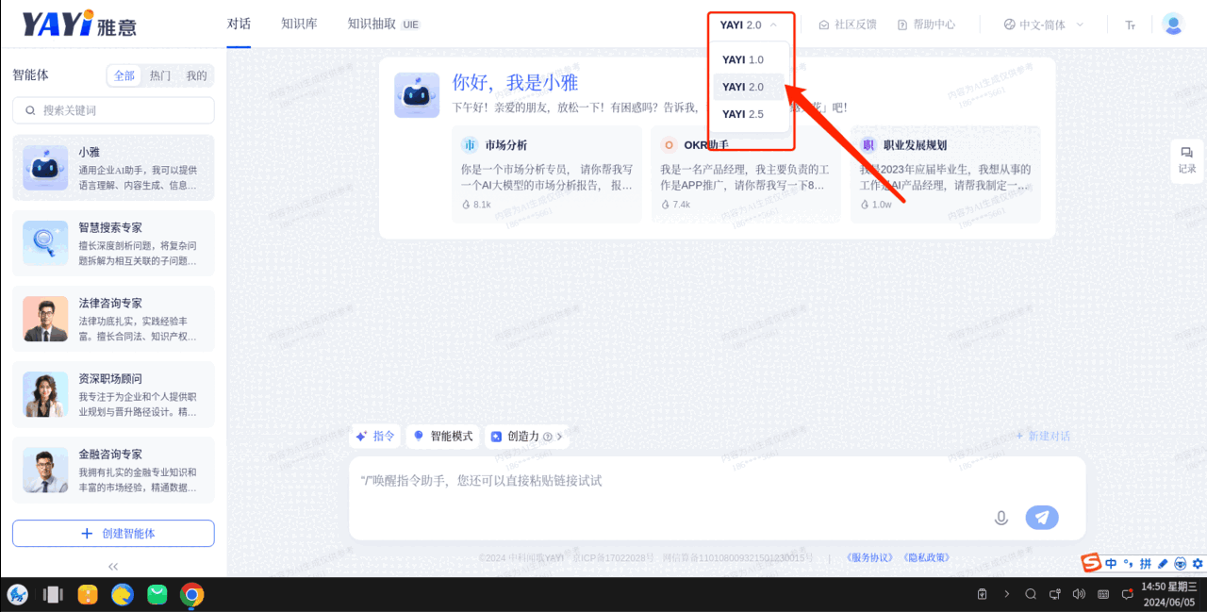Click the send message paper plane button
1207x612 pixels.
tap(1042, 518)
